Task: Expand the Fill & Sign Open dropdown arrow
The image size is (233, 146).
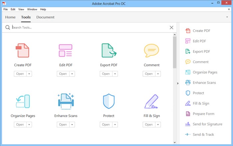Action: (158, 125)
